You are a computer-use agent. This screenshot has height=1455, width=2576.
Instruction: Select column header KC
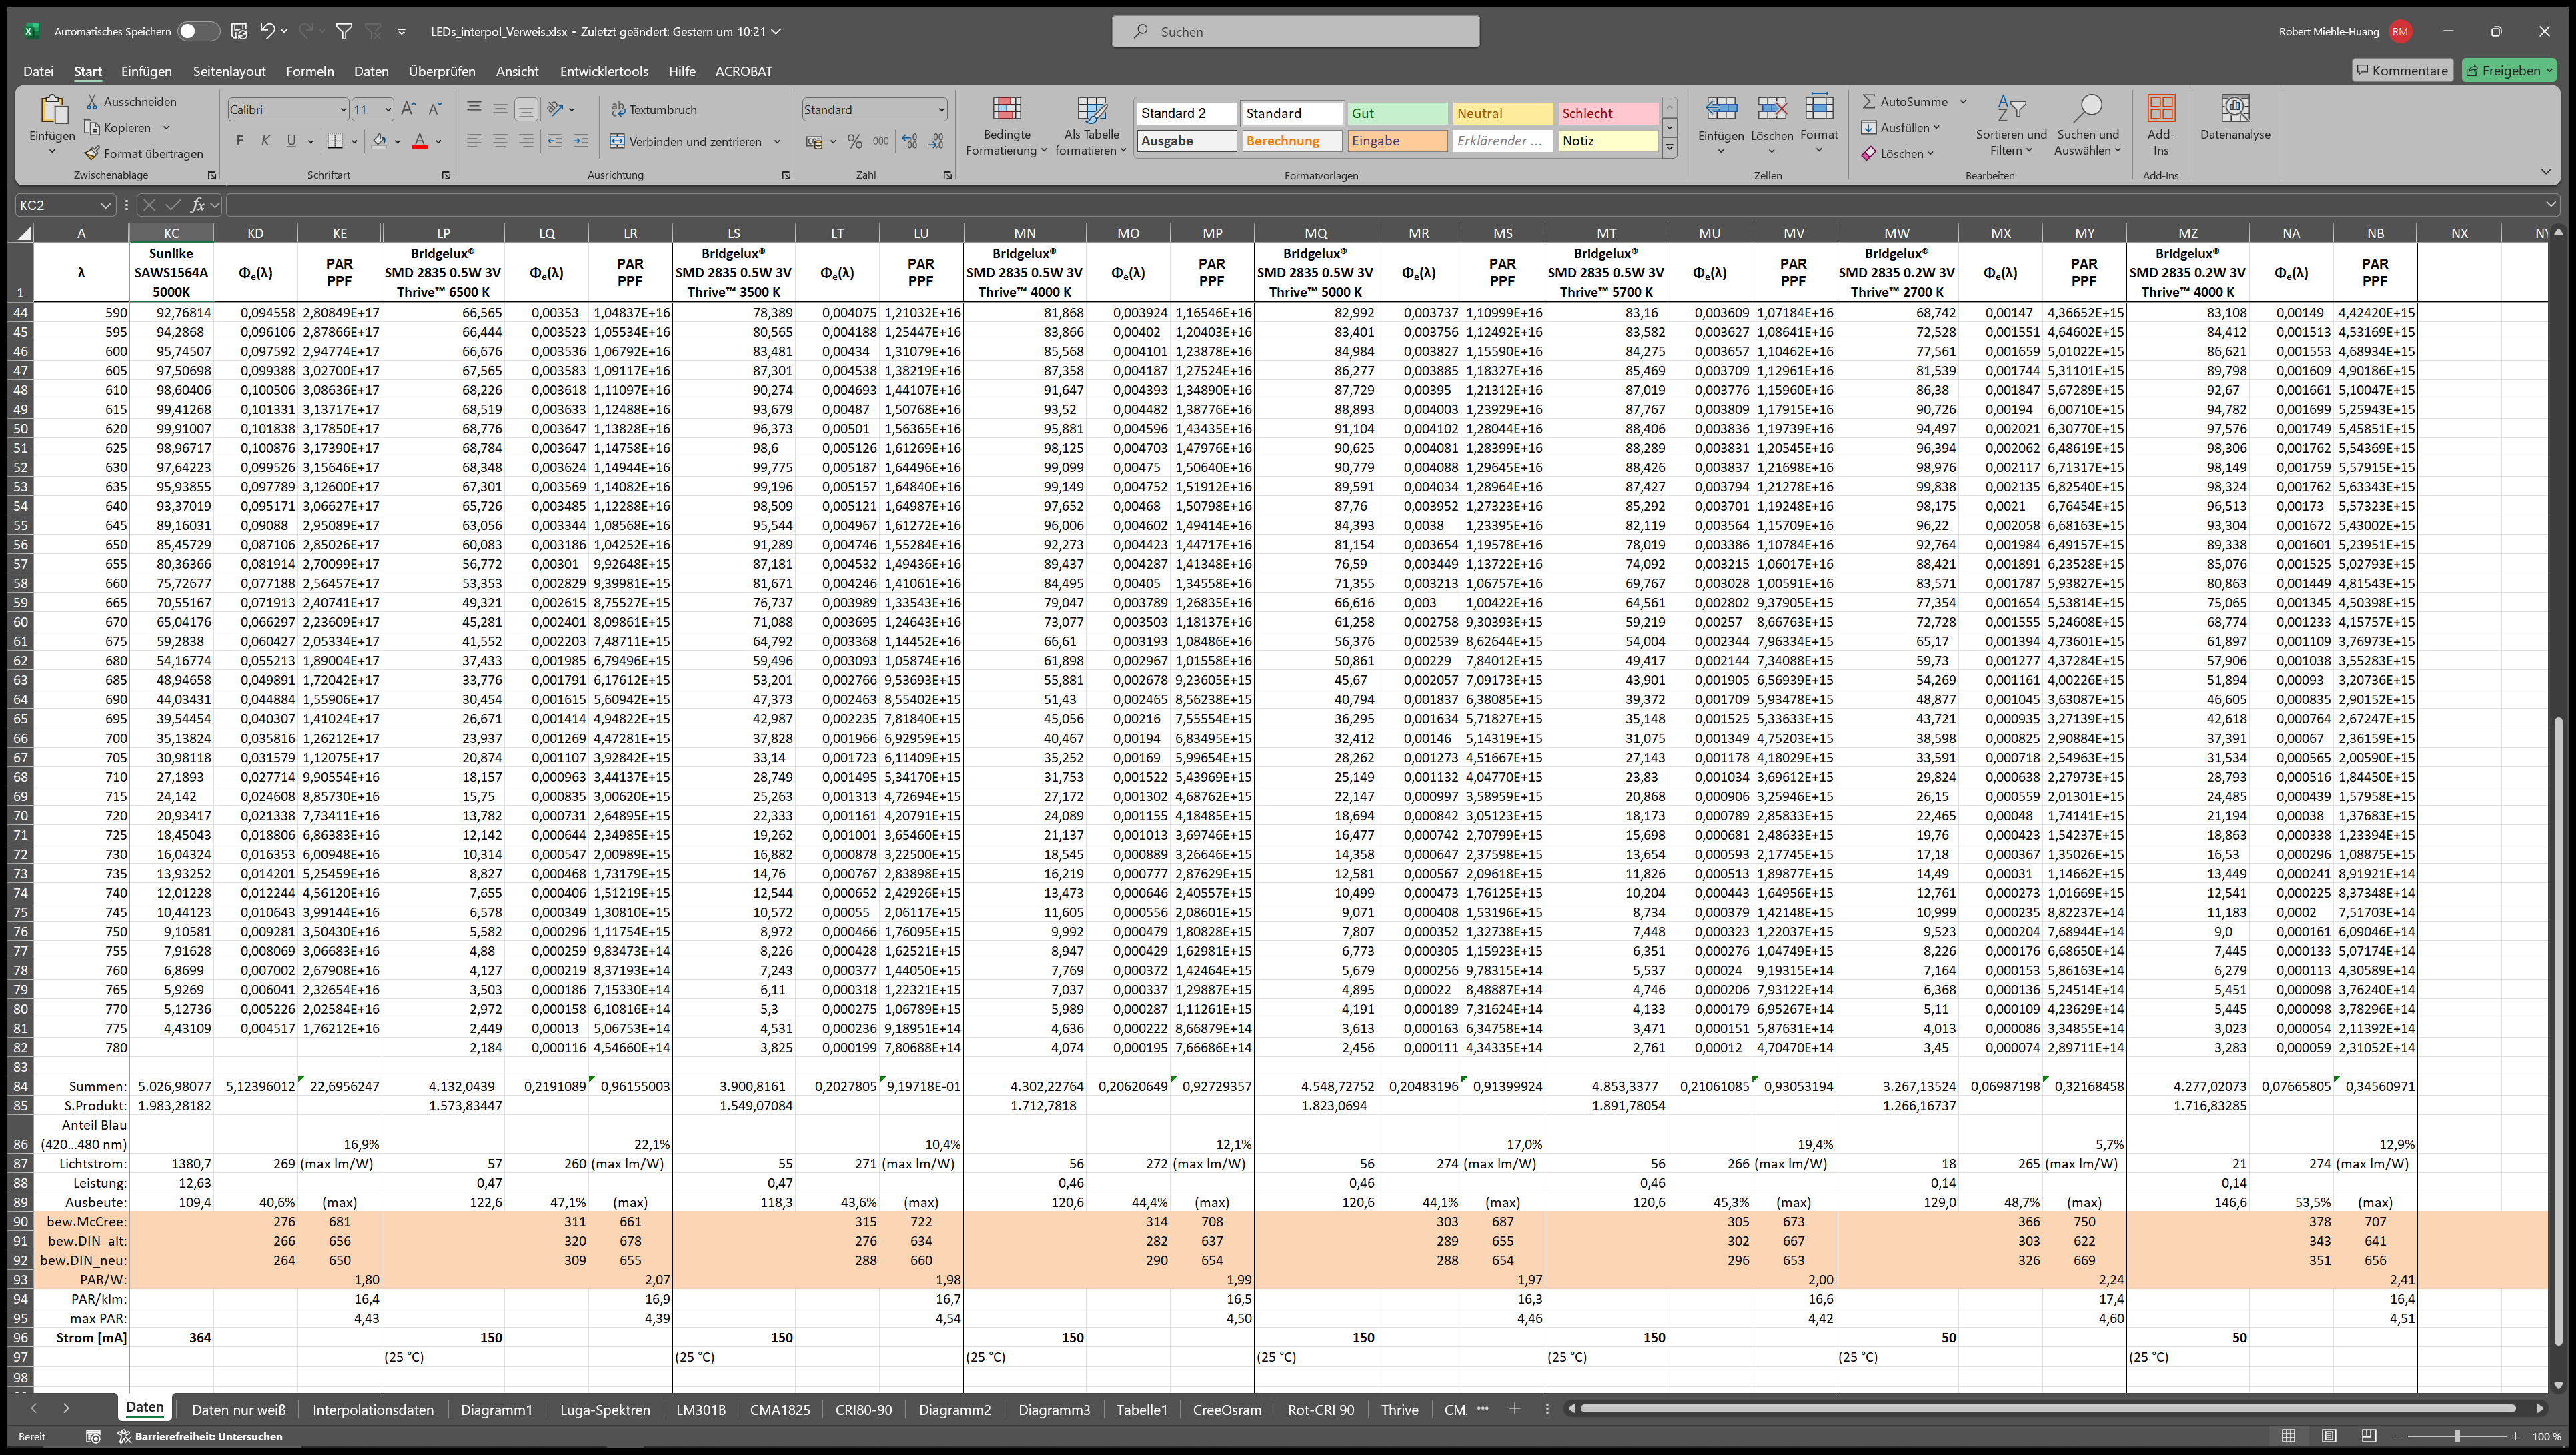point(171,233)
